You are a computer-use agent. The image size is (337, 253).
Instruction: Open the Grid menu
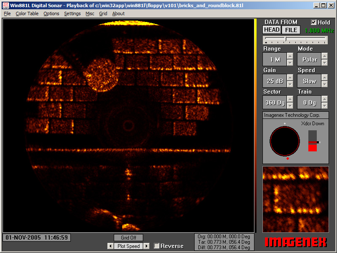coord(103,13)
